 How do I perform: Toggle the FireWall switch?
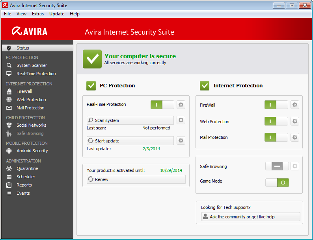coord(276,105)
